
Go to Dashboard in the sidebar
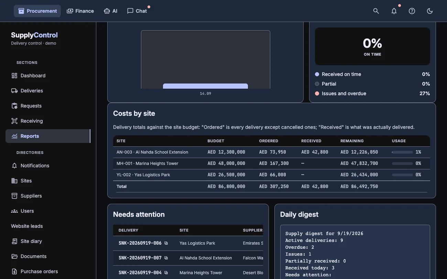click(48, 76)
